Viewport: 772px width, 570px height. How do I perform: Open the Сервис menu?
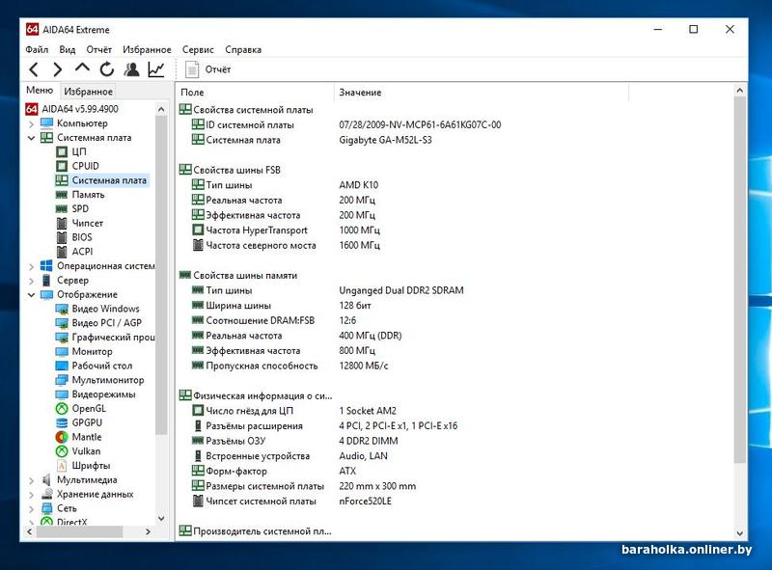coord(198,50)
